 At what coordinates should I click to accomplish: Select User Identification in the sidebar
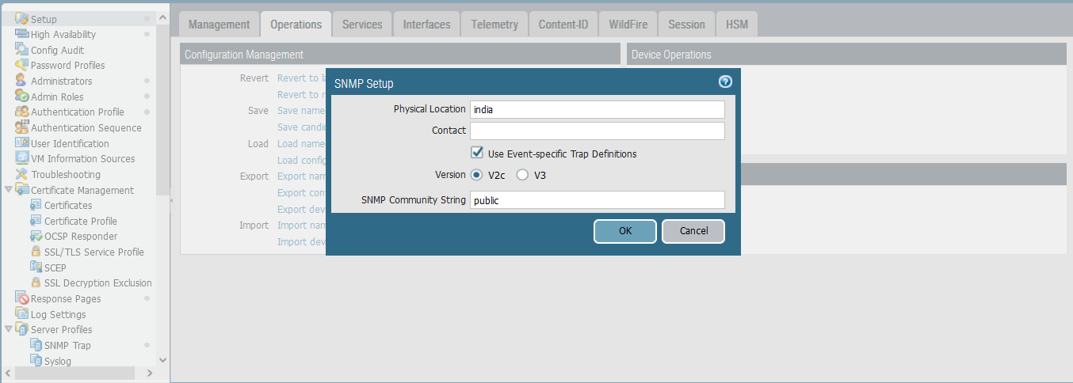click(x=70, y=143)
